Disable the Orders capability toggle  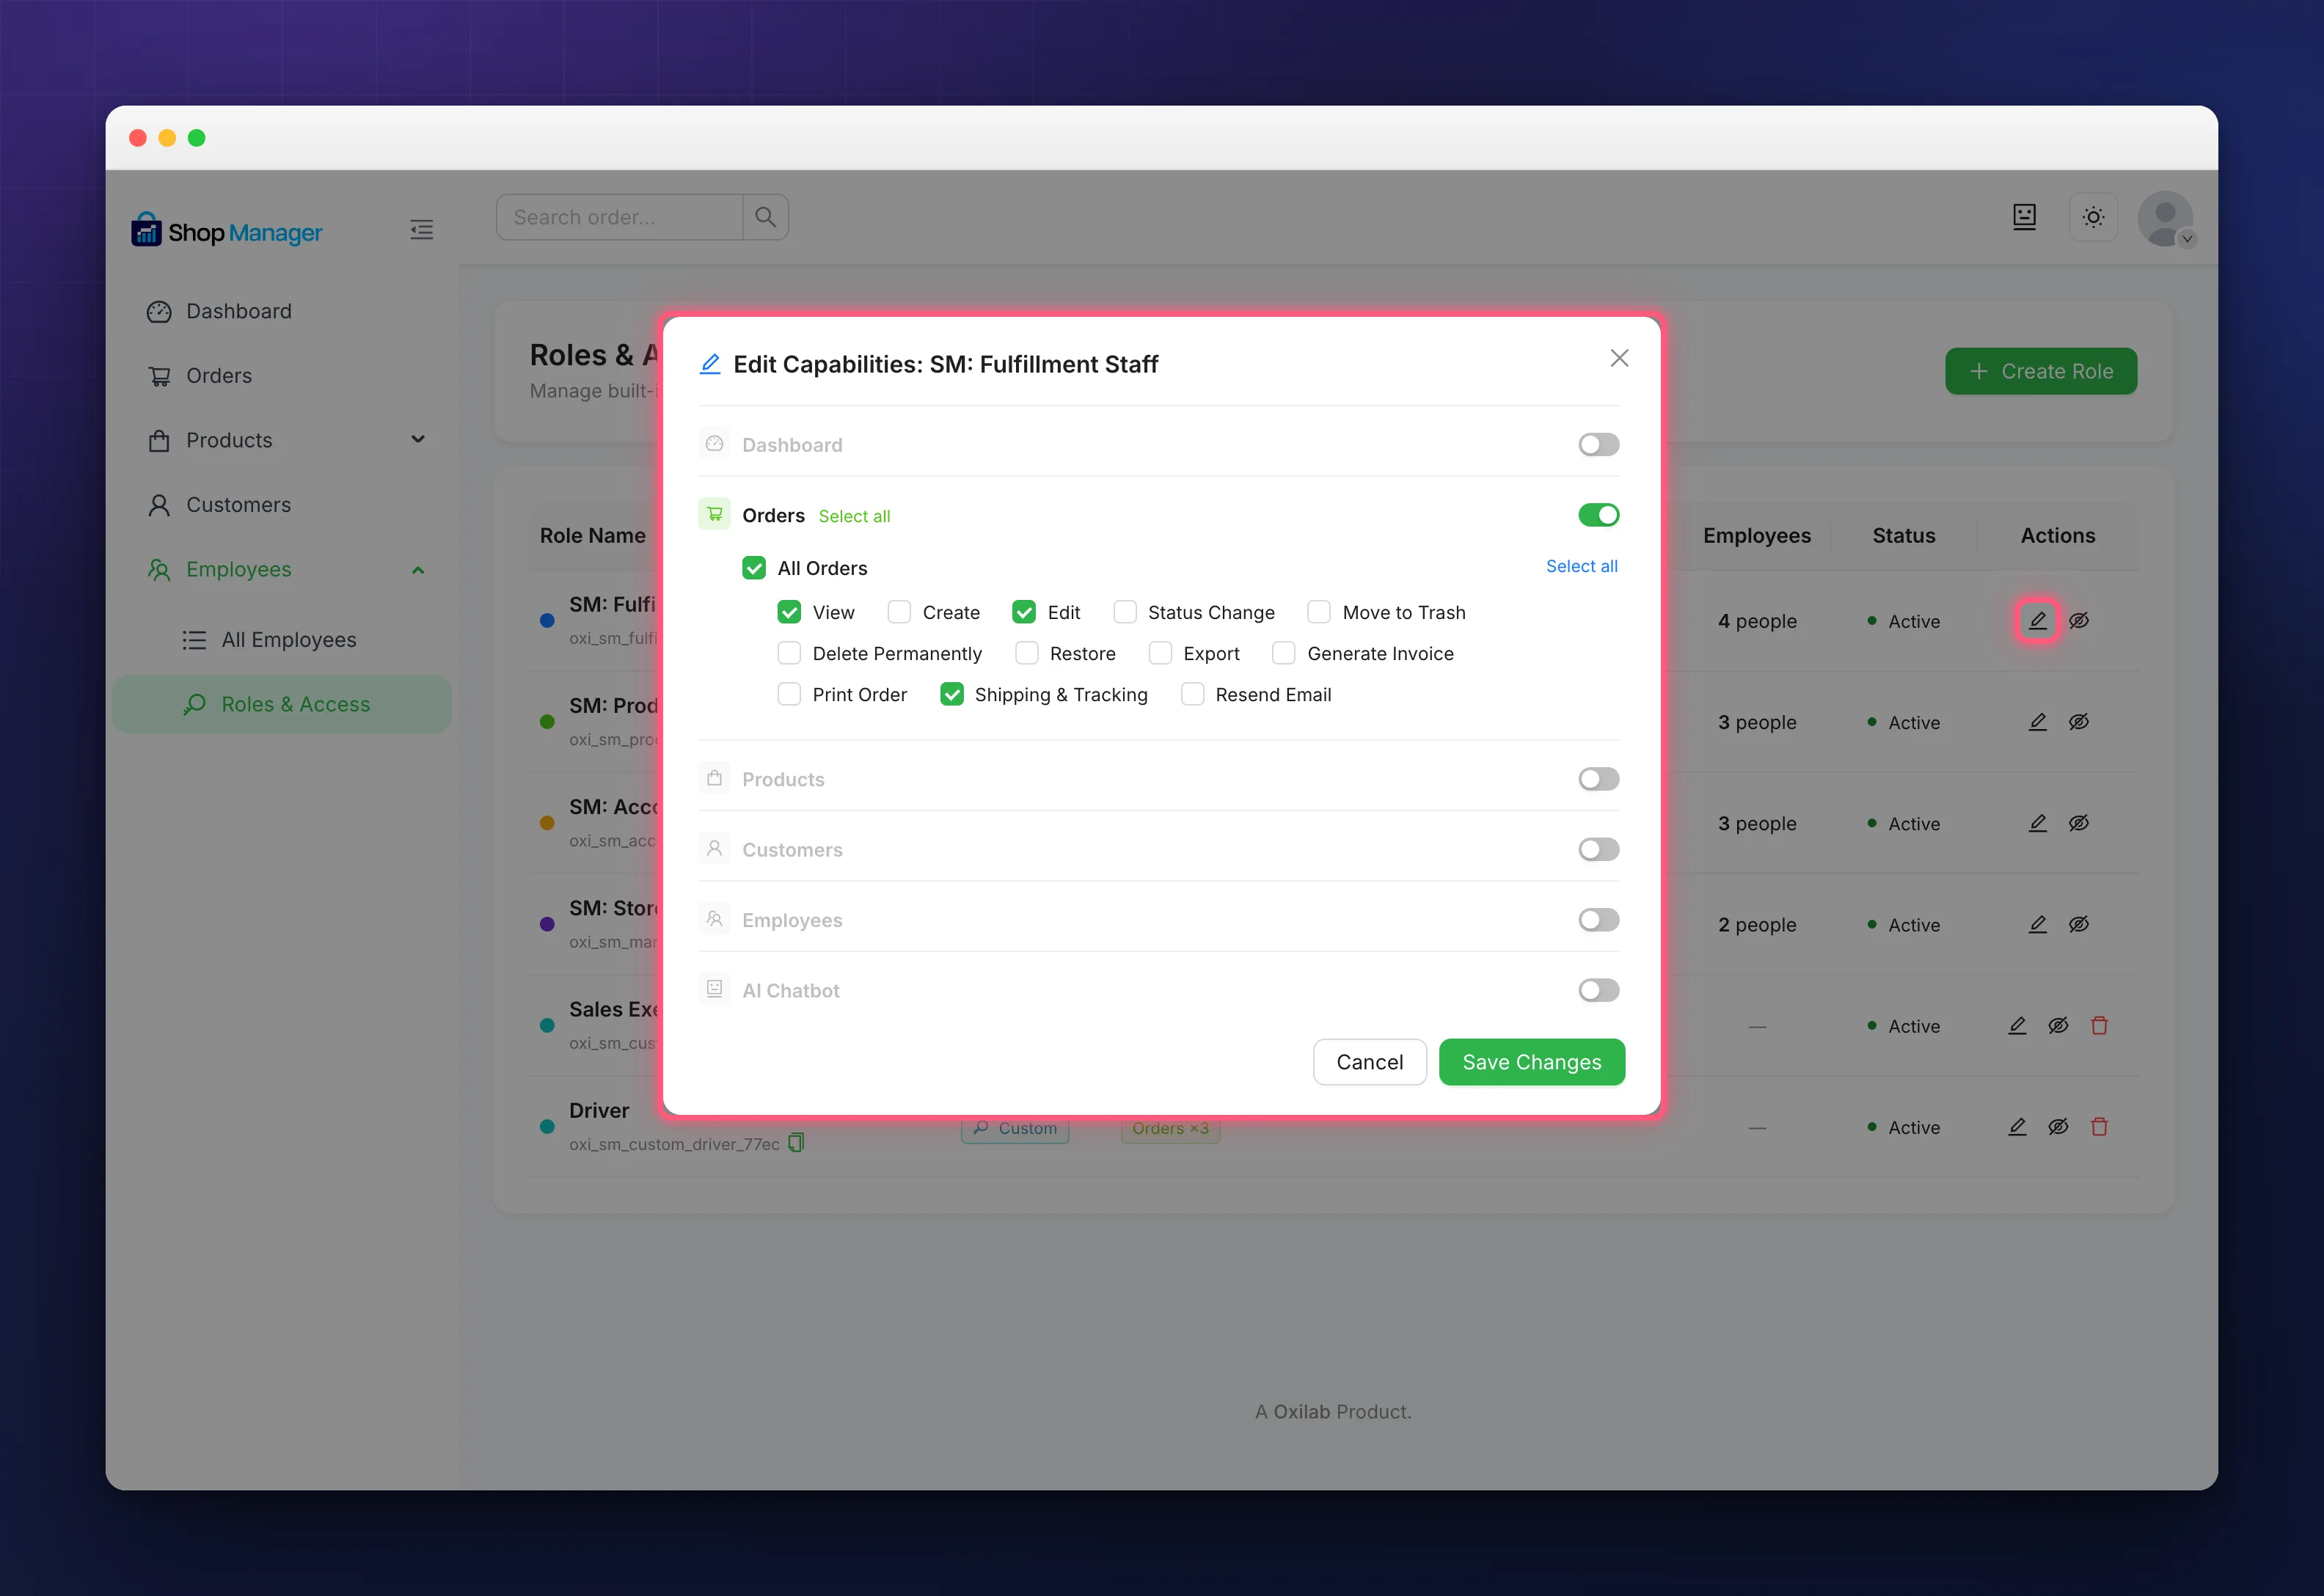coord(1598,515)
